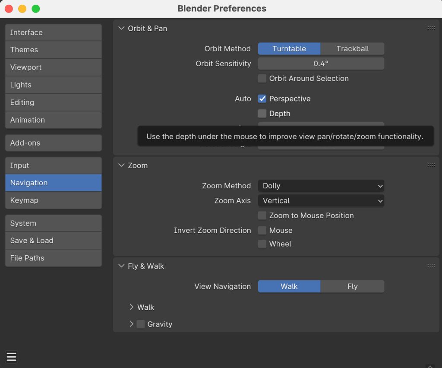
Task: Expand the Gravity subpanel arrow
Action: [131, 324]
